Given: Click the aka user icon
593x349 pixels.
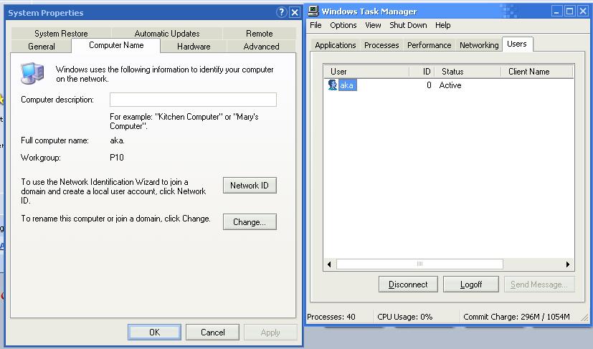Looking at the screenshot, I should (333, 85).
